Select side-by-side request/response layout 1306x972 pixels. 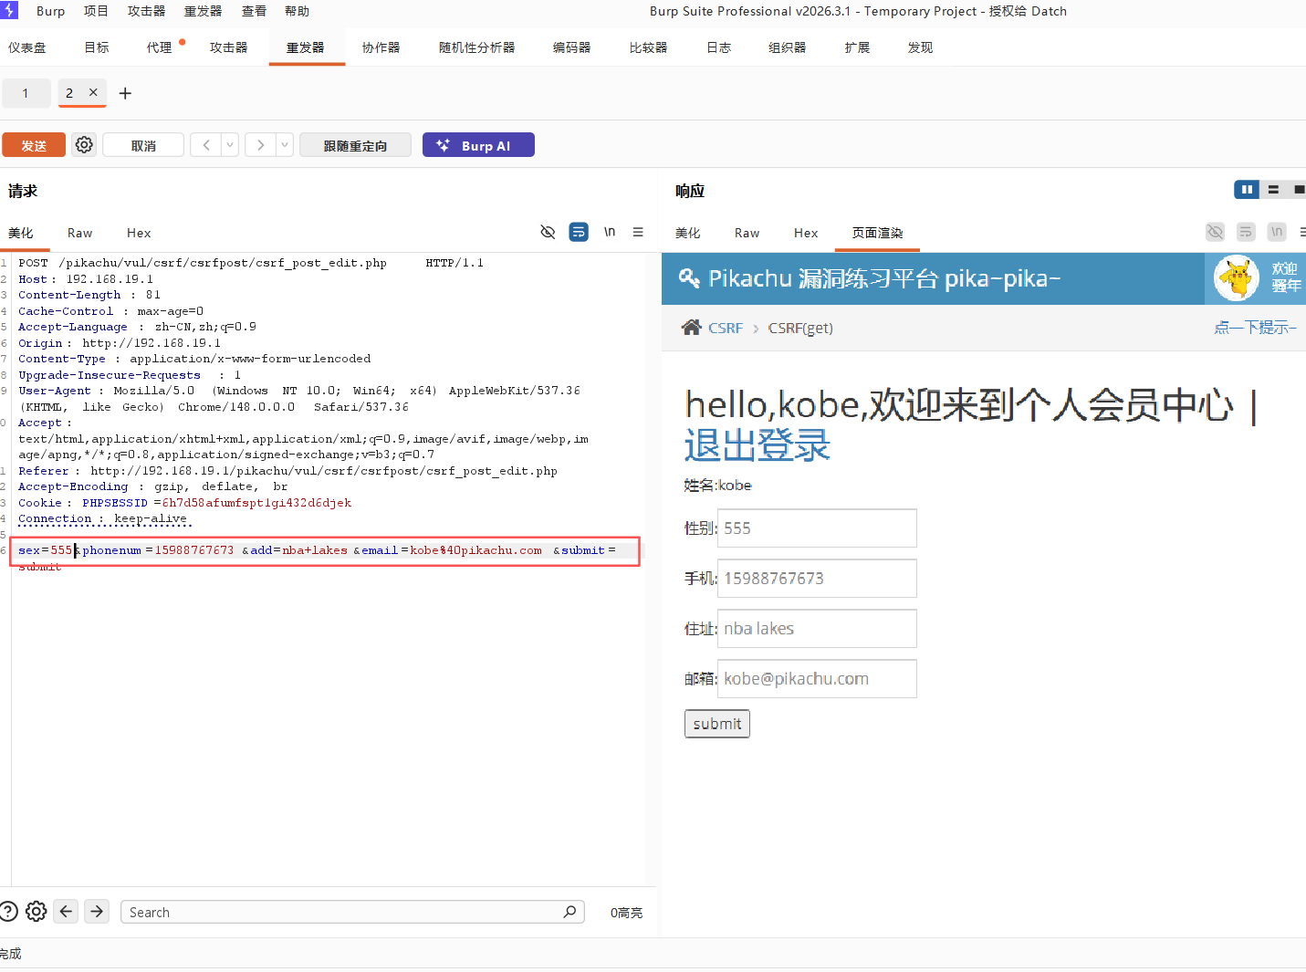[1247, 190]
